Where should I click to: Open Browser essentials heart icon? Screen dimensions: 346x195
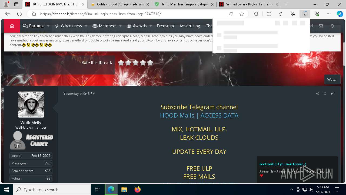coord(317,14)
